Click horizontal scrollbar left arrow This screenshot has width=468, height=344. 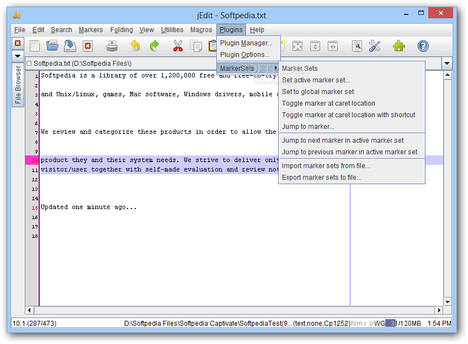pos(29,310)
